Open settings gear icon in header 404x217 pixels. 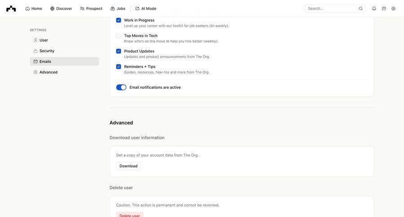coord(393,9)
